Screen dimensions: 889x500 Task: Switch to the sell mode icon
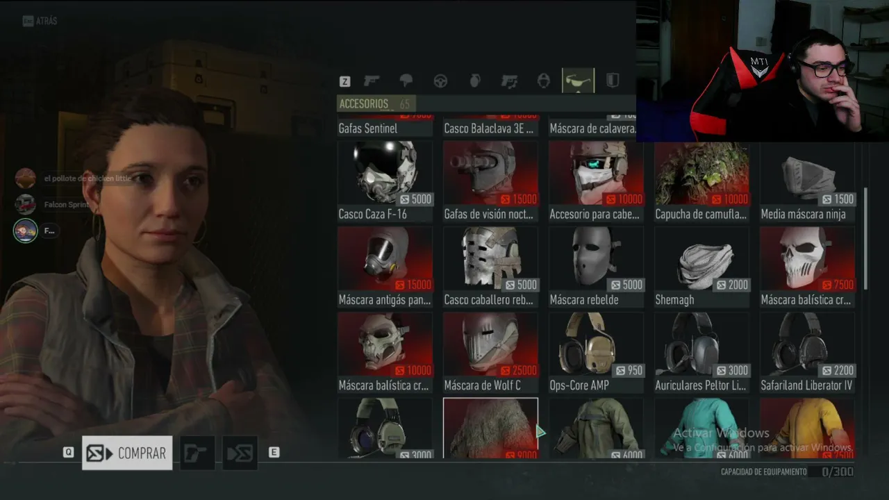240,453
